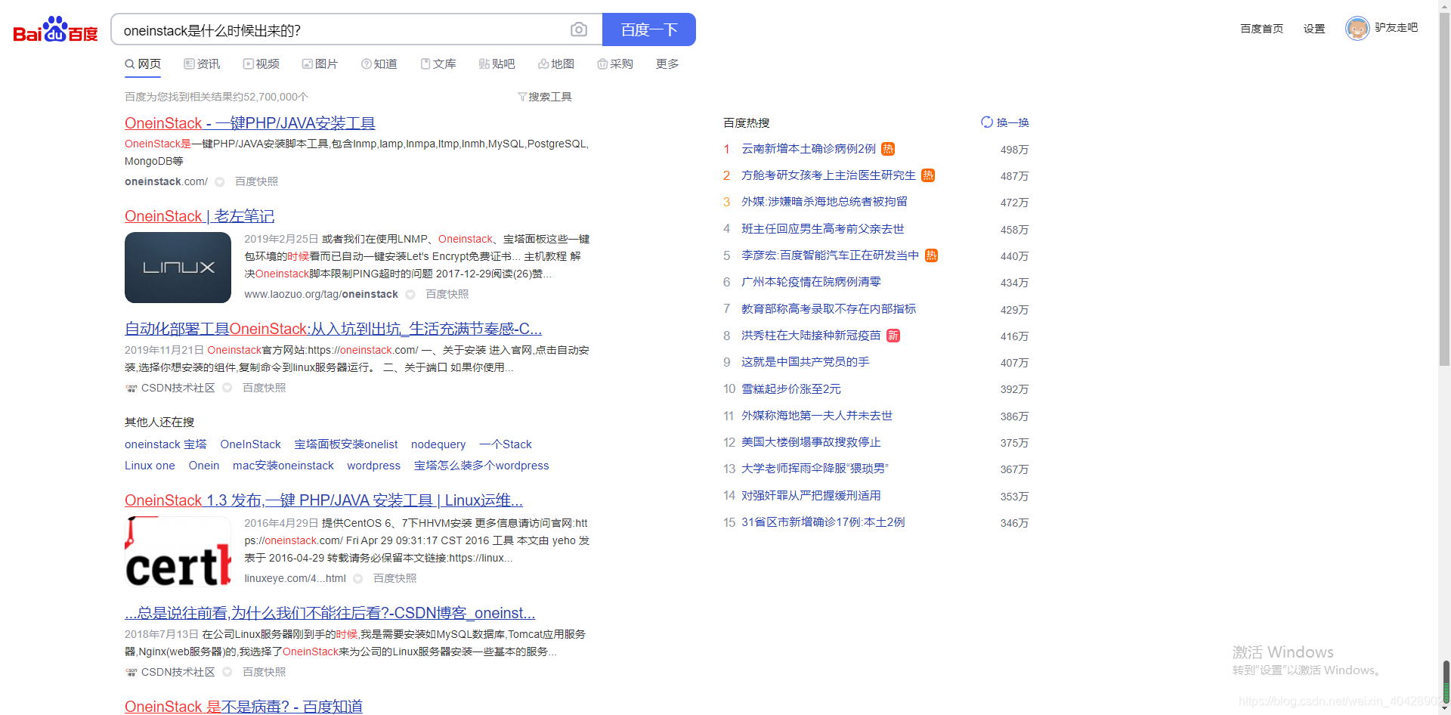Click 百度首页 link at top
Screen dimensions: 1451x715
point(1262,29)
